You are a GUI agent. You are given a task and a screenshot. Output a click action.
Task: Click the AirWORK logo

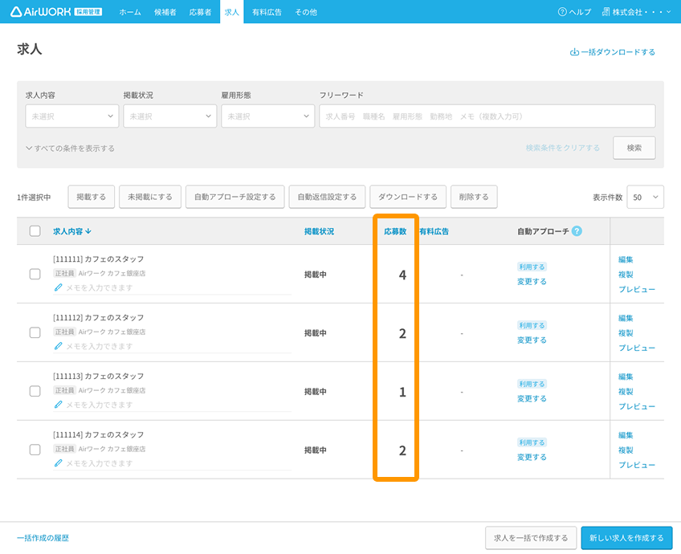point(56,12)
